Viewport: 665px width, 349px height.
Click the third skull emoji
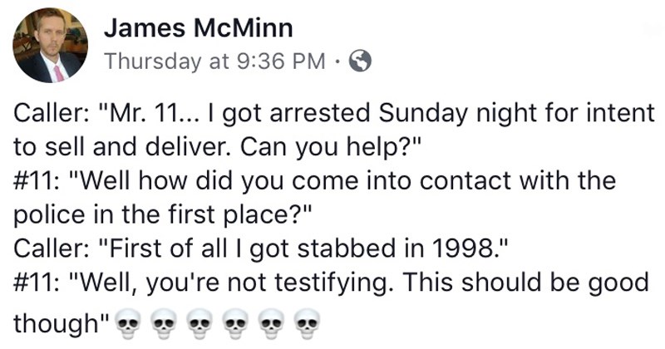[x=199, y=324]
